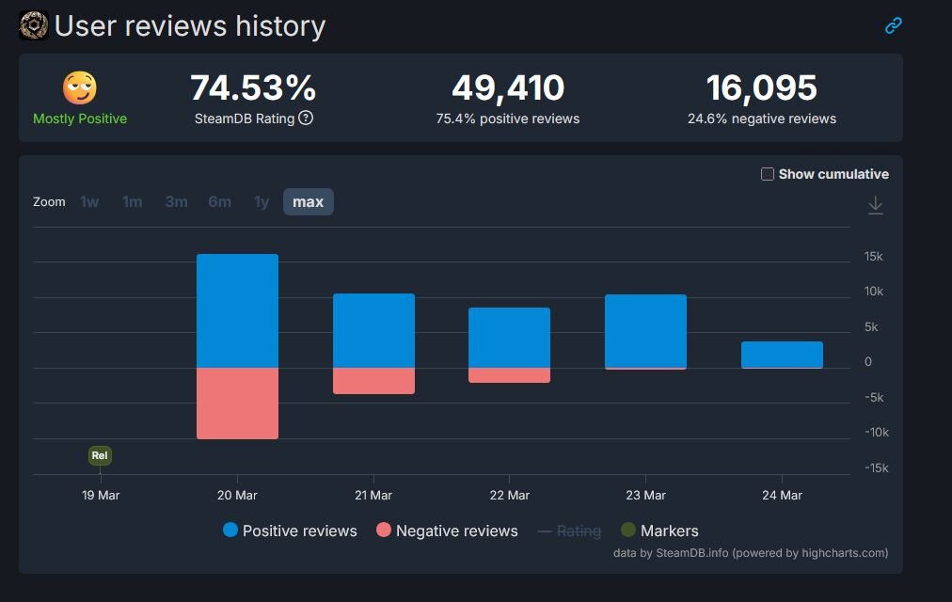
Task: Click the permalink chain icon
Action: pyautogui.click(x=893, y=25)
